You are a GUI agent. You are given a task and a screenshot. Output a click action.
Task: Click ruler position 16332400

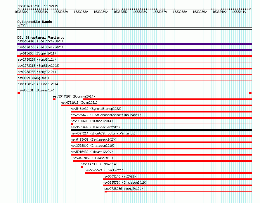[x=220, y=12]
